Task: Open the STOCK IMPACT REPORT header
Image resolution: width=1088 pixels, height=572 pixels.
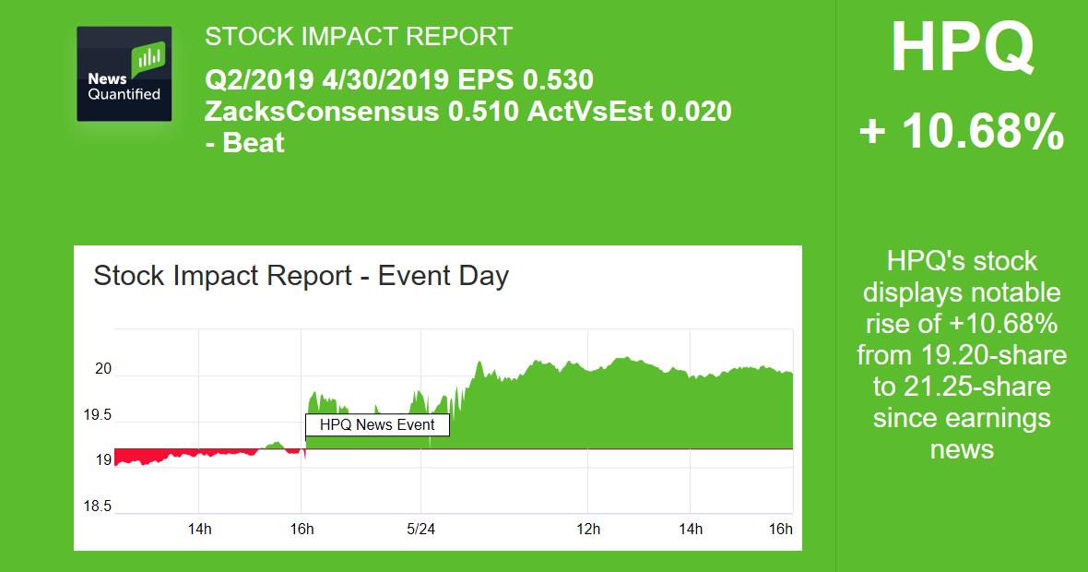Action: pos(358,37)
